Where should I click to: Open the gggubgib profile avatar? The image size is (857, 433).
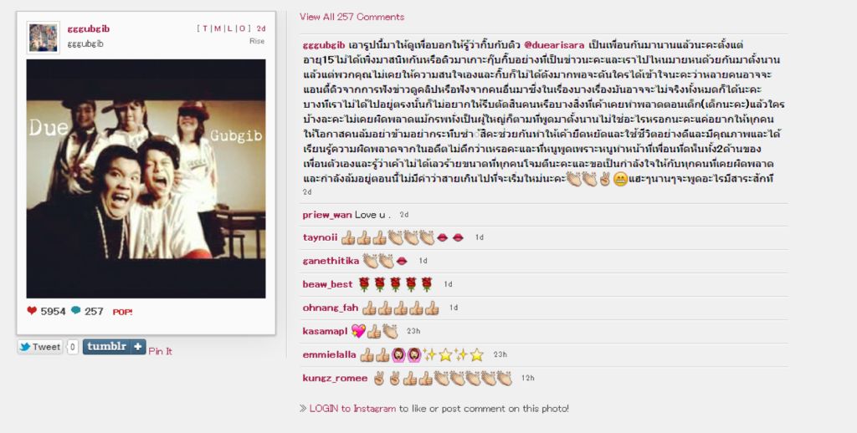[44, 38]
